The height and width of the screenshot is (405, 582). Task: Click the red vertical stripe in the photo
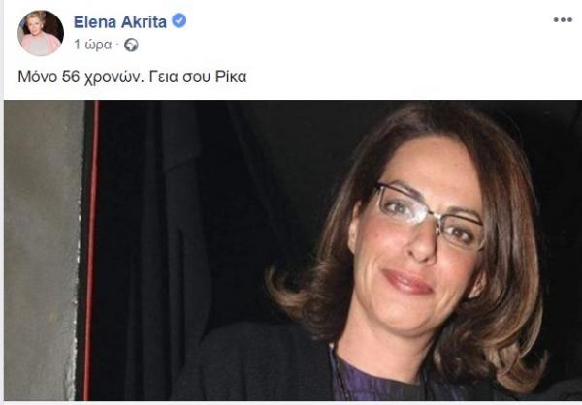click(x=90, y=250)
